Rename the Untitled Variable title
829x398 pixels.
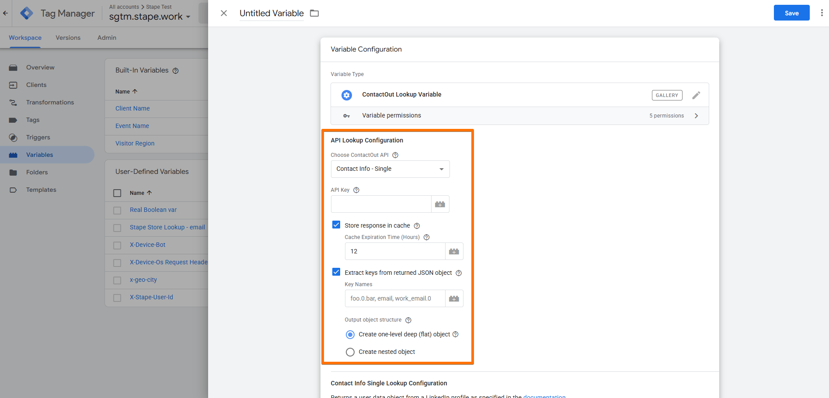272,13
